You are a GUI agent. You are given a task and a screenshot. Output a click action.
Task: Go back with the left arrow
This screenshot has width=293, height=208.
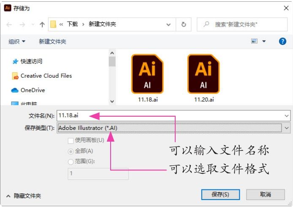coord(9,25)
